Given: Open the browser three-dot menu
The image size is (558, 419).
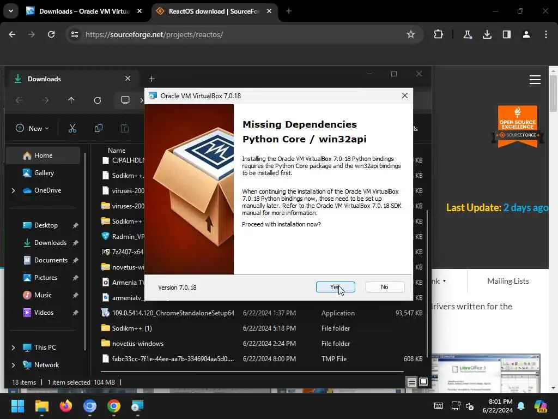Looking at the screenshot, I should pos(546,34).
